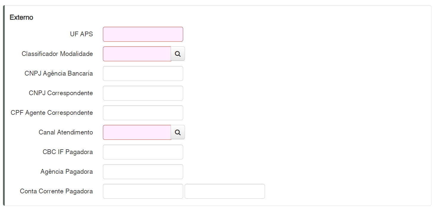Focus the CPF Agente Correspondente field

[143, 113]
